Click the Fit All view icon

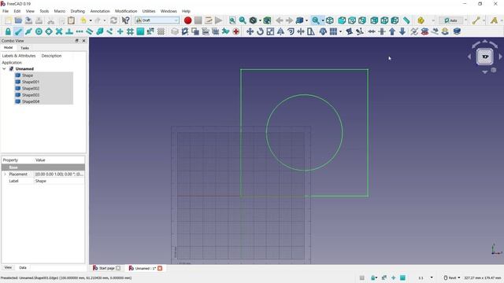[232, 20]
